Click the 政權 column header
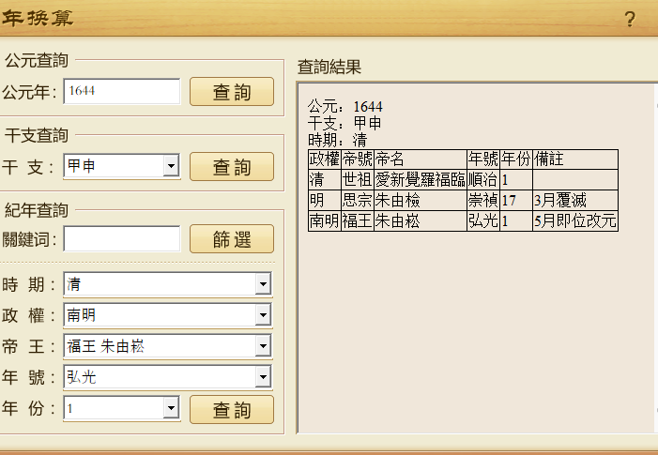The height and width of the screenshot is (455, 658). [x=325, y=159]
